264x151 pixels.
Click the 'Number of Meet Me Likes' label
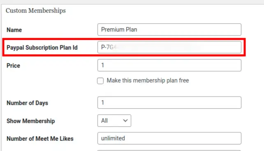pyautogui.click(x=40, y=139)
